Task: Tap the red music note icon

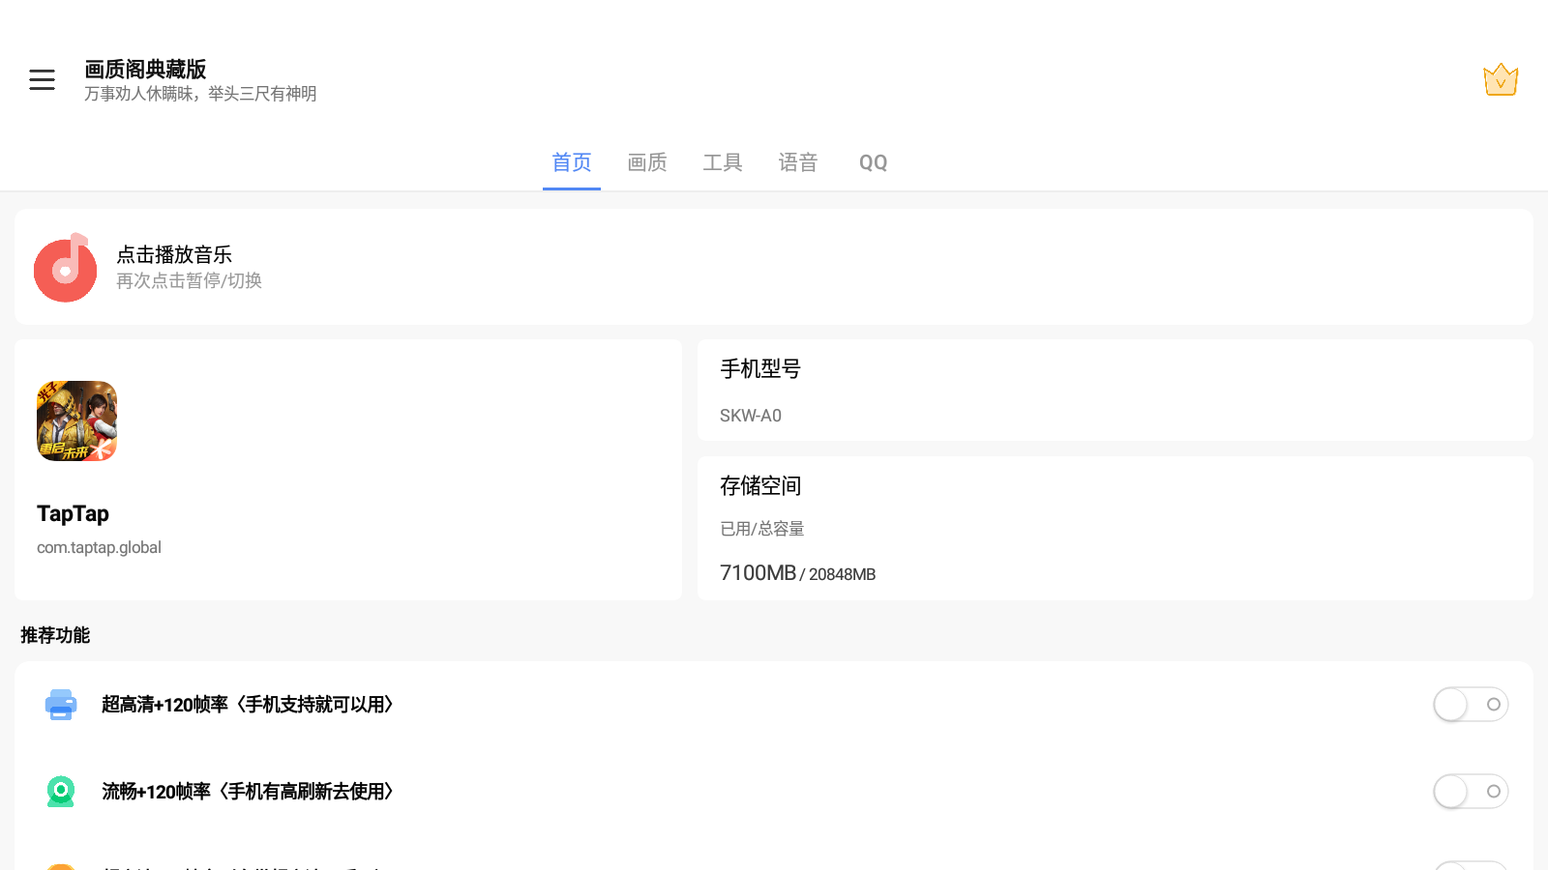Action: (x=66, y=268)
